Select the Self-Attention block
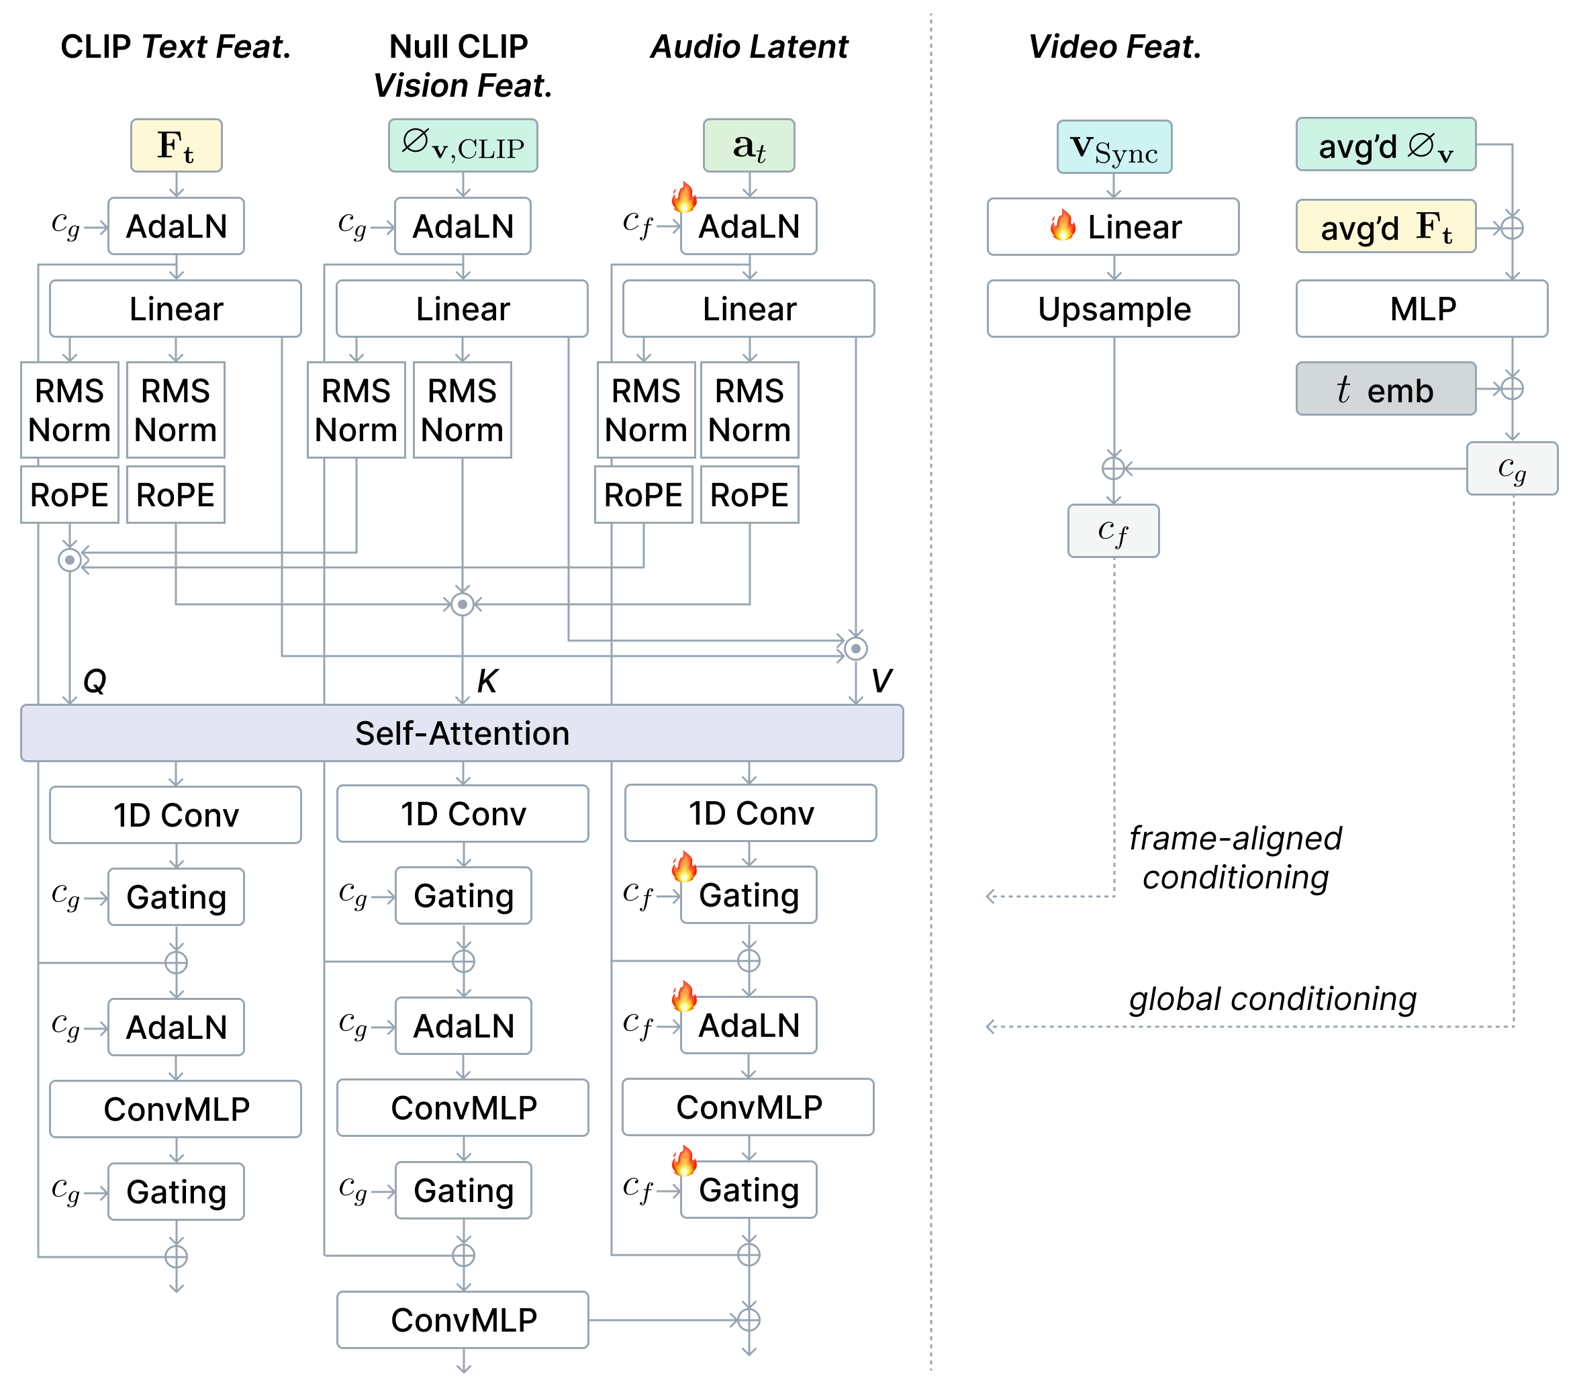Viewport: 1579px width, 1386px height. [462, 733]
